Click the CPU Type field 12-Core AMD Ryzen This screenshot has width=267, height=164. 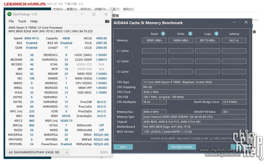[x=194, y=82]
